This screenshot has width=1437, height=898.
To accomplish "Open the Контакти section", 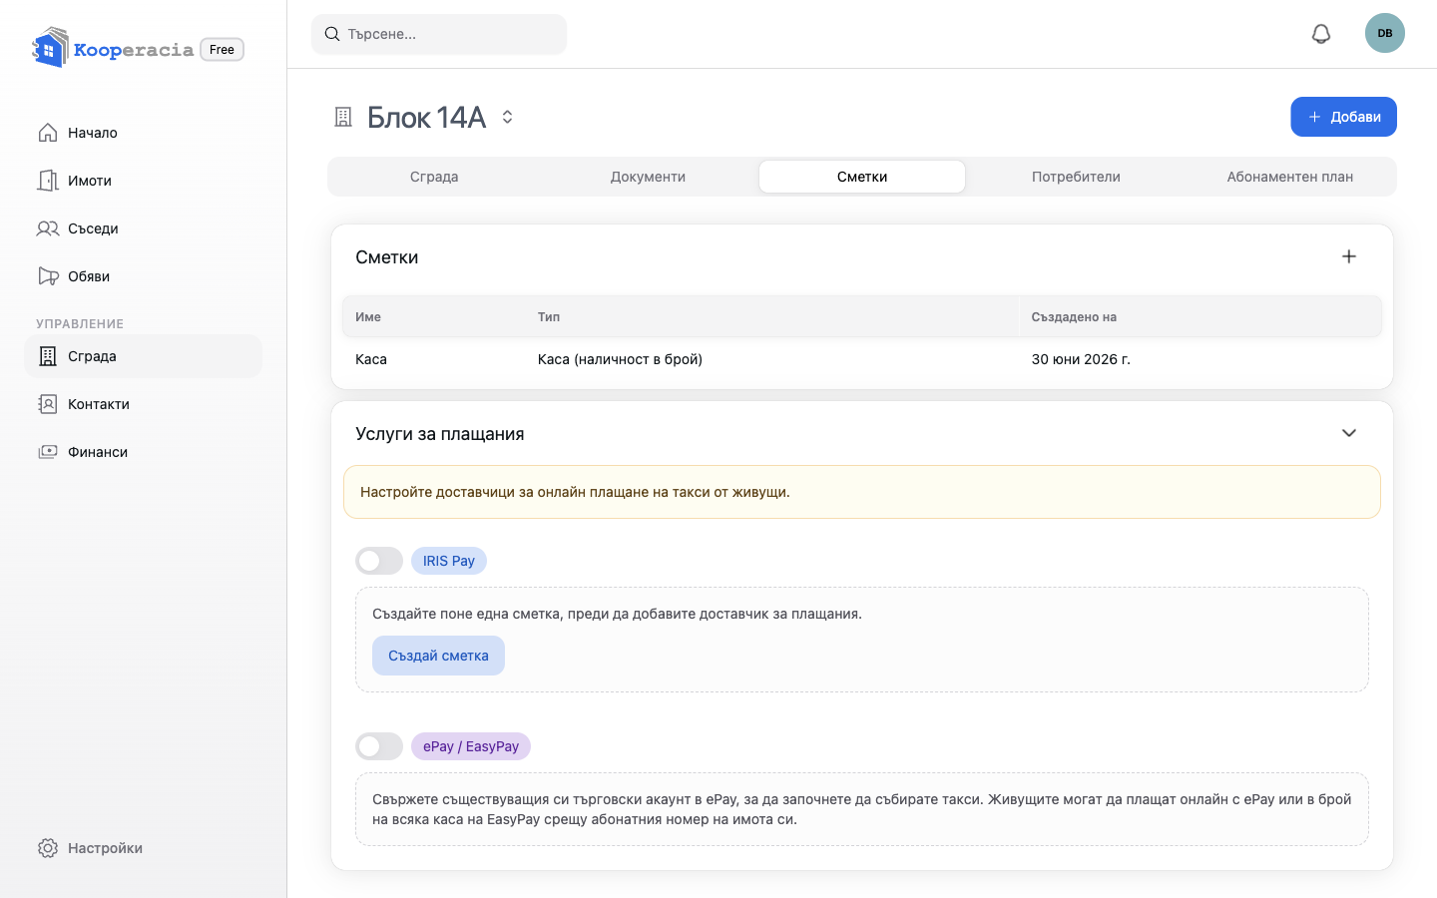I will pyautogui.click(x=143, y=404).
